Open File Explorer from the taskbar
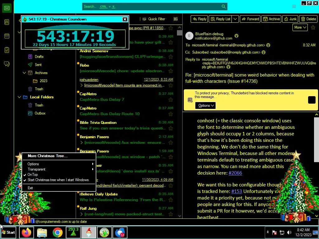This screenshot has height=239, width=319. pos(42,232)
